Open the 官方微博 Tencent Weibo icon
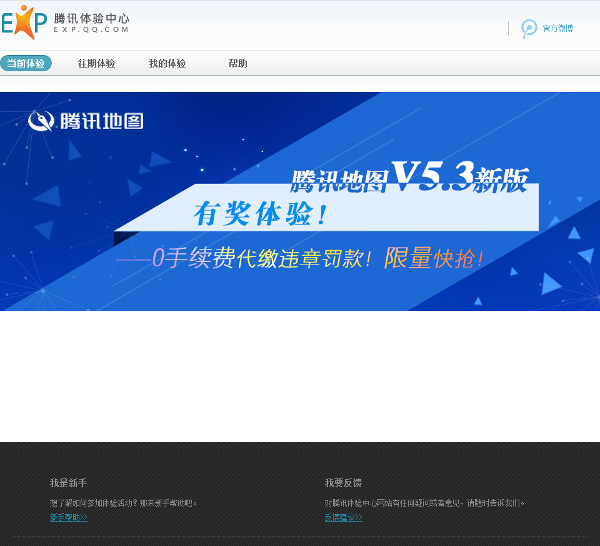The height and width of the screenshot is (546, 600). [529, 29]
